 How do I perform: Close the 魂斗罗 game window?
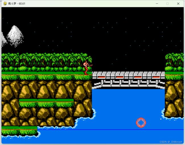178,4
